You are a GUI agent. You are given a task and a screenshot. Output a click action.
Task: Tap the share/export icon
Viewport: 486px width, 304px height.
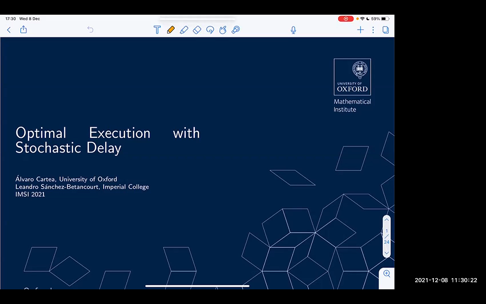pos(23,30)
